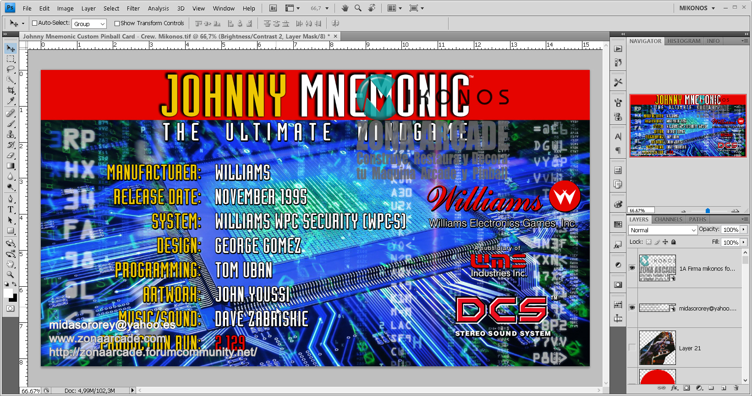Viewport: 752px width, 396px height.
Task: Select the Dodge tool
Action: [x=11, y=187]
